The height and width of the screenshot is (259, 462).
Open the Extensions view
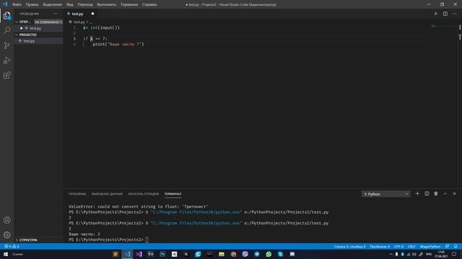6,75
